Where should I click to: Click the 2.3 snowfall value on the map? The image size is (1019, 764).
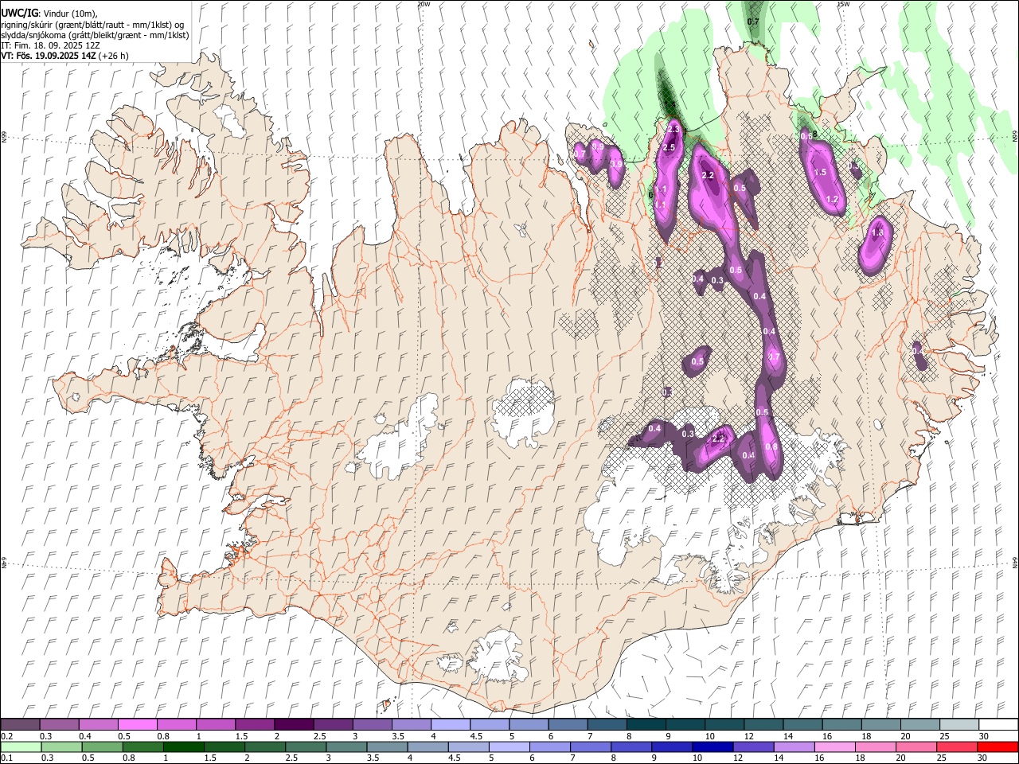coord(673,129)
